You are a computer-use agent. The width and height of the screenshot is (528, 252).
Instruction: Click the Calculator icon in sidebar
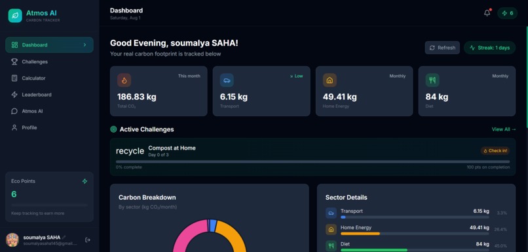point(14,78)
